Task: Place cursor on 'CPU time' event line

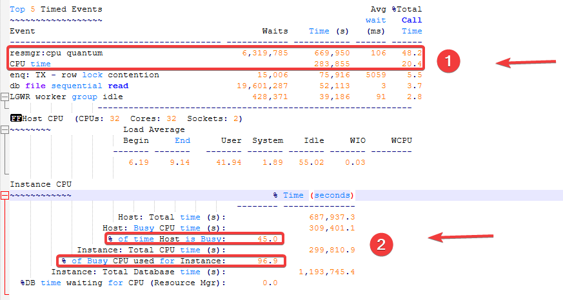Action: pos(30,64)
